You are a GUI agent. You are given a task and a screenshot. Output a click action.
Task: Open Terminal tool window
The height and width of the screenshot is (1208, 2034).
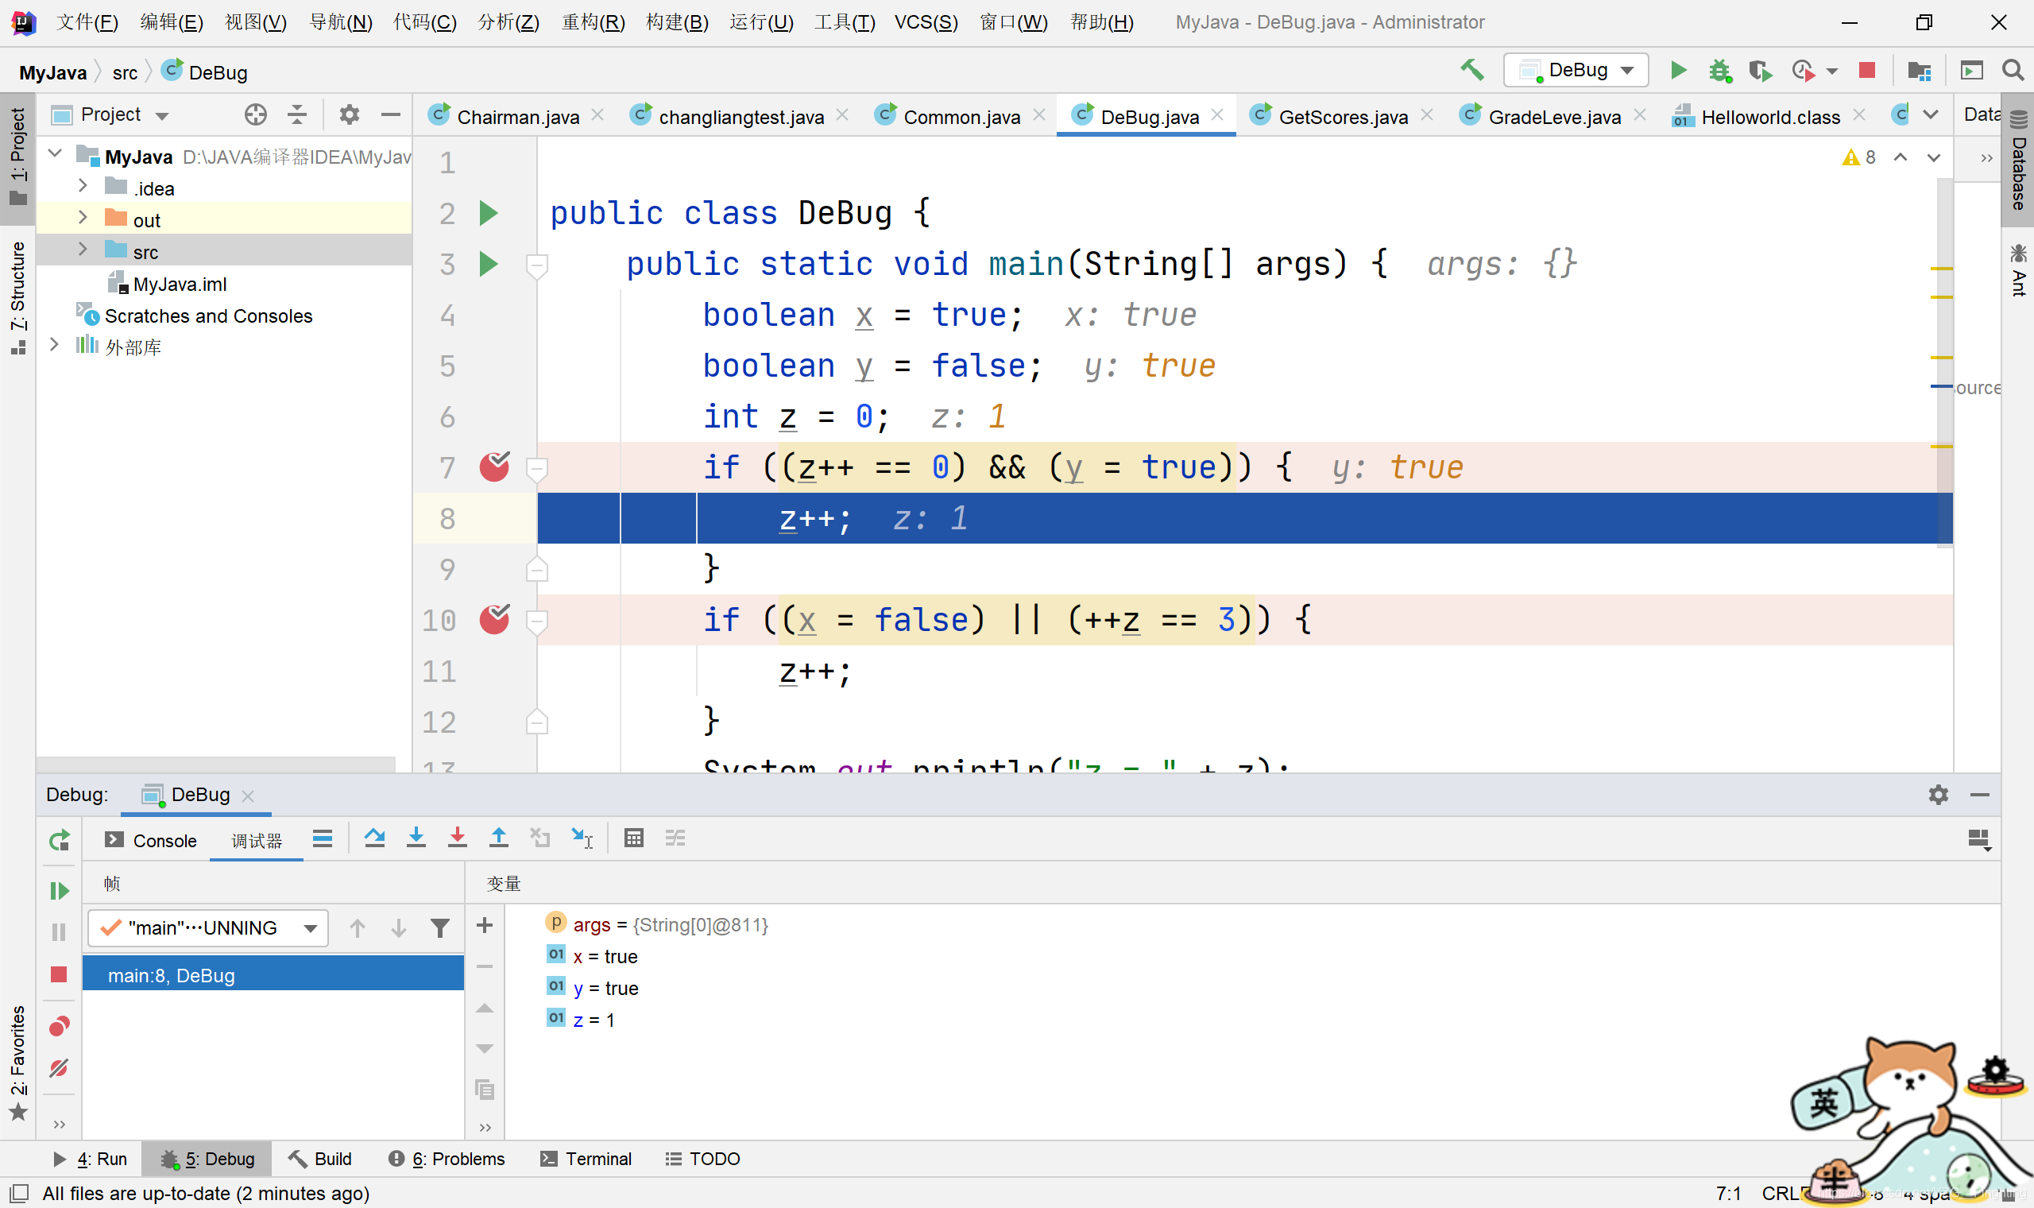pyautogui.click(x=586, y=1159)
